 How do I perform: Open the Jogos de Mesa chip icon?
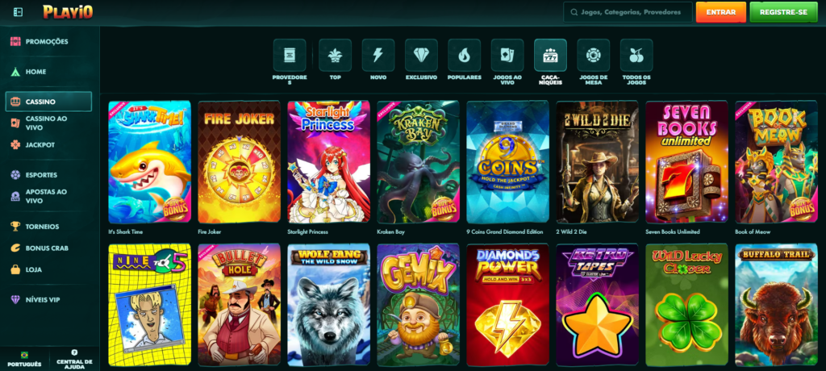coord(594,56)
